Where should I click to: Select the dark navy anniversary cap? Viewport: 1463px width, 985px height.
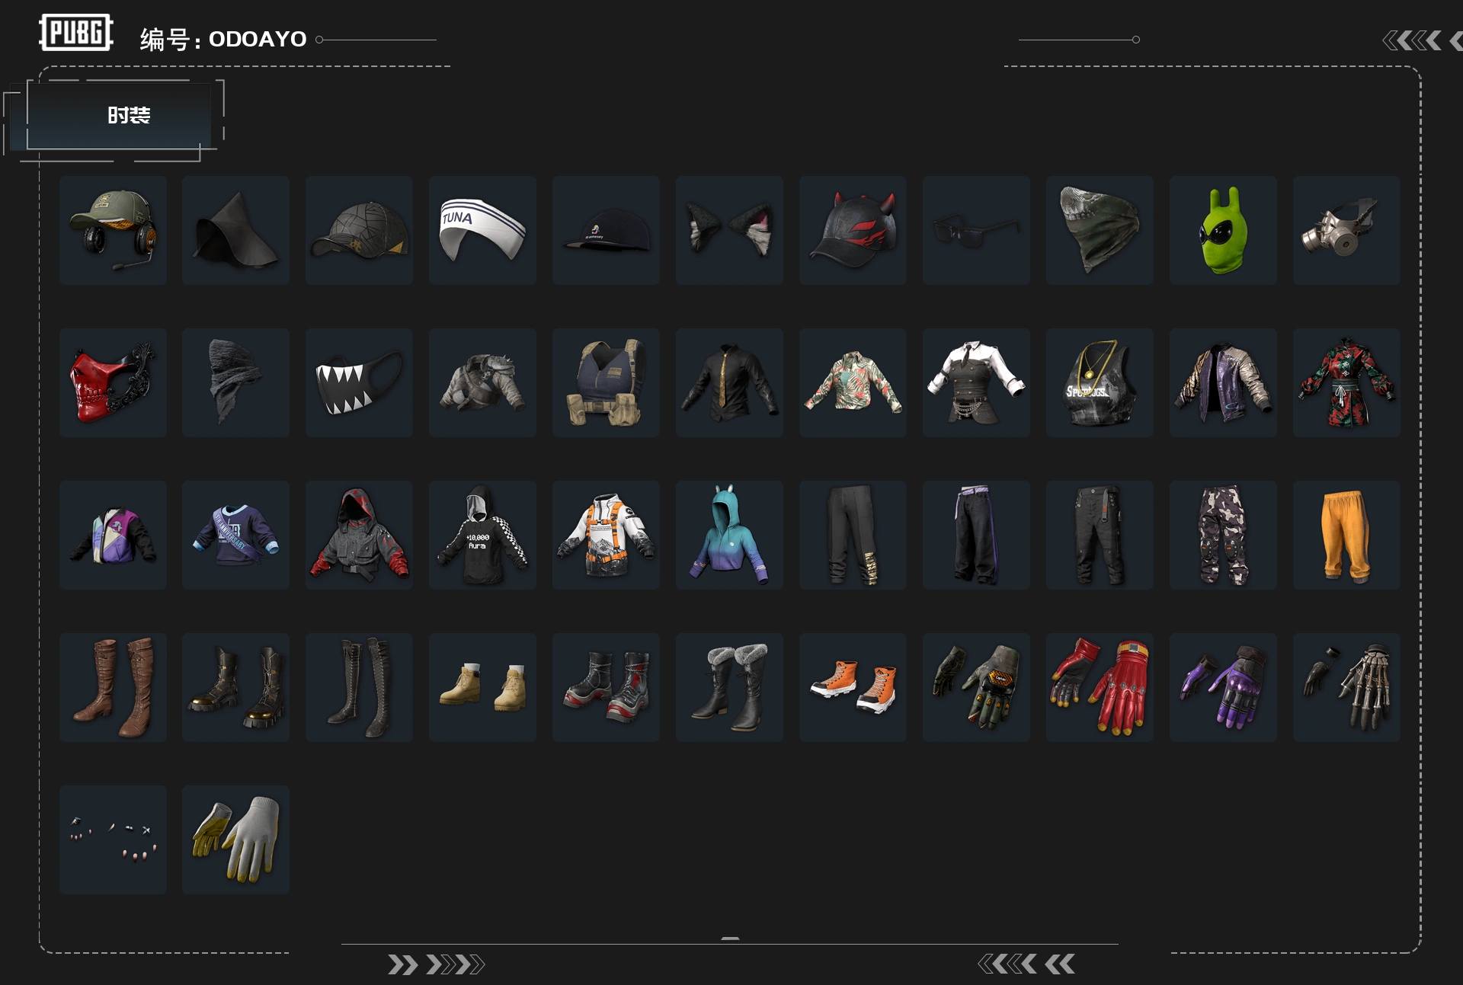(607, 230)
